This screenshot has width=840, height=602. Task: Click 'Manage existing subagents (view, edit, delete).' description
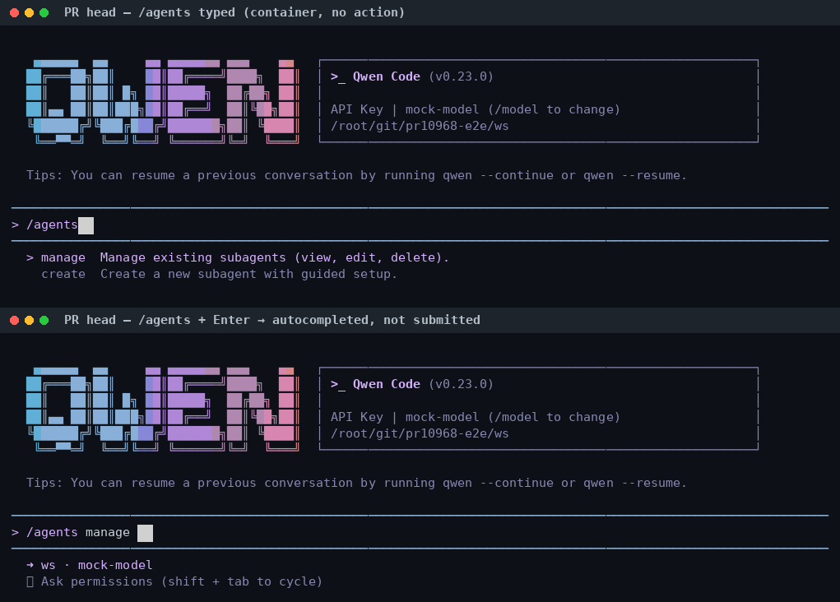[274, 257]
